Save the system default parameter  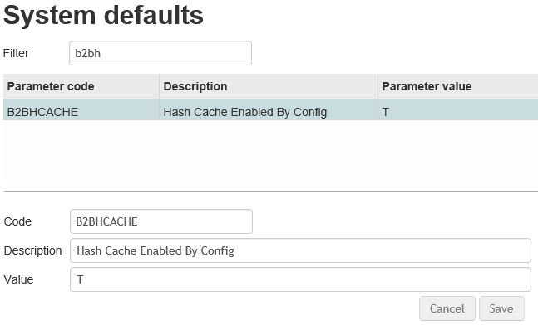(x=501, y=308)
